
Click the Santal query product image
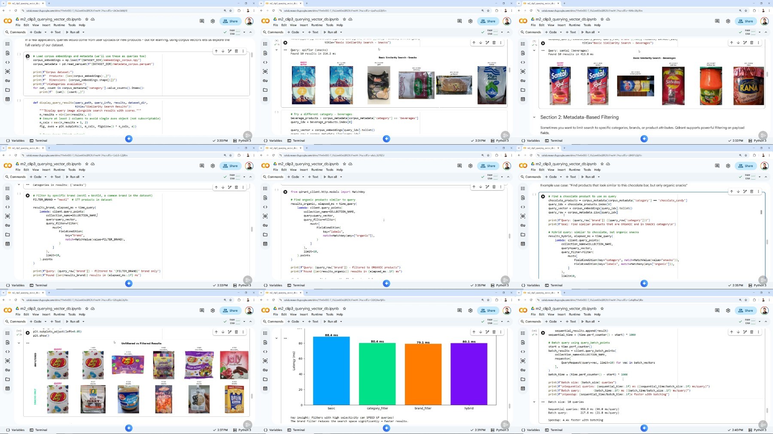(560, 86)
